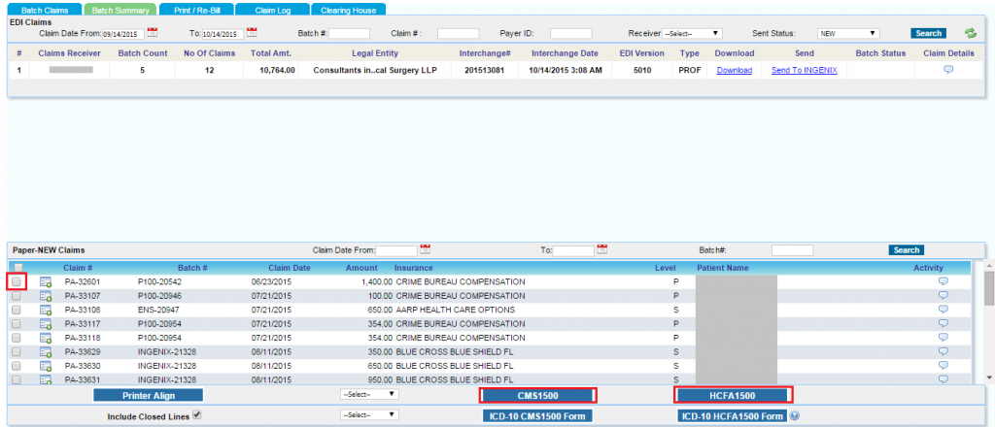
Task: Open claim details comment icon for row 1
Action: coord(948,70)
